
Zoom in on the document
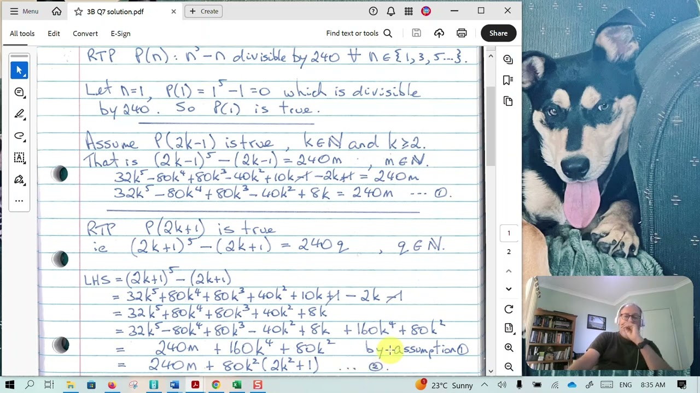(509, 348)
